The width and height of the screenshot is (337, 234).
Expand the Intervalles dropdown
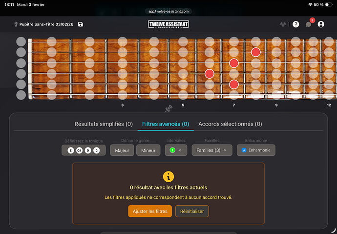click(x=176, y=150)
